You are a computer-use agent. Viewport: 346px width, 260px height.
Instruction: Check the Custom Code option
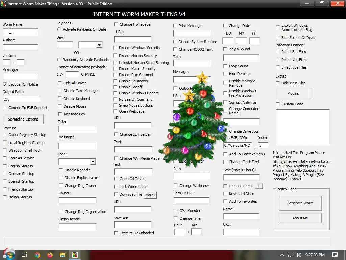278,104
